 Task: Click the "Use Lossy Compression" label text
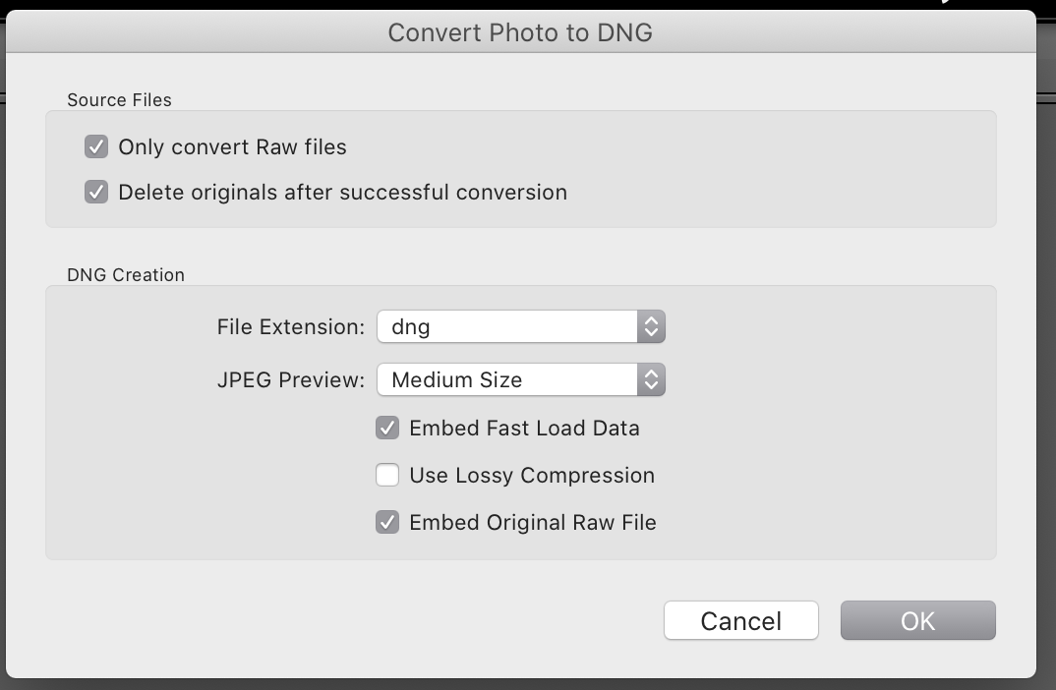pos(532,476)
